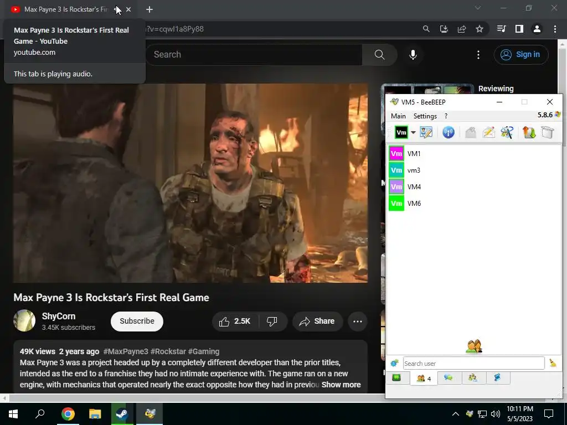
Task: Expand the description with Show more
Action: click(x=341, y=385)
